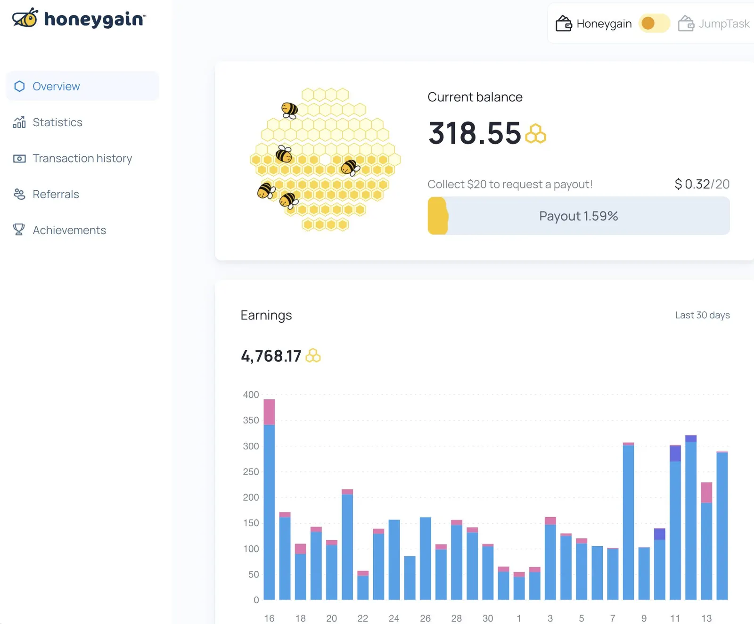Screen dimensions: 754x624
Task: Open the Referrals section
Action: (x=56, y=194)
